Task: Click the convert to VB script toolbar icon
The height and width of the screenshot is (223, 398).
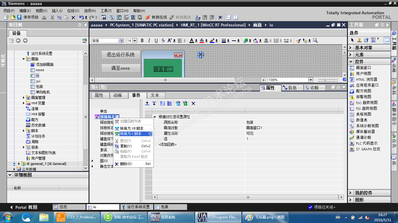Action: (x=178, y=103)
